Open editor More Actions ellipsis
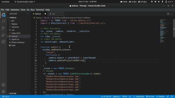This screenshot has height=98, width=175. [x=172, y=14]
